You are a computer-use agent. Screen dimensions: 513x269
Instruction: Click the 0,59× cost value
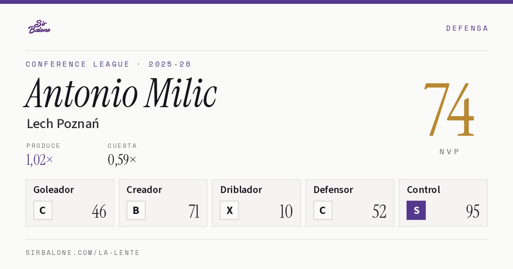click(122, 160)
